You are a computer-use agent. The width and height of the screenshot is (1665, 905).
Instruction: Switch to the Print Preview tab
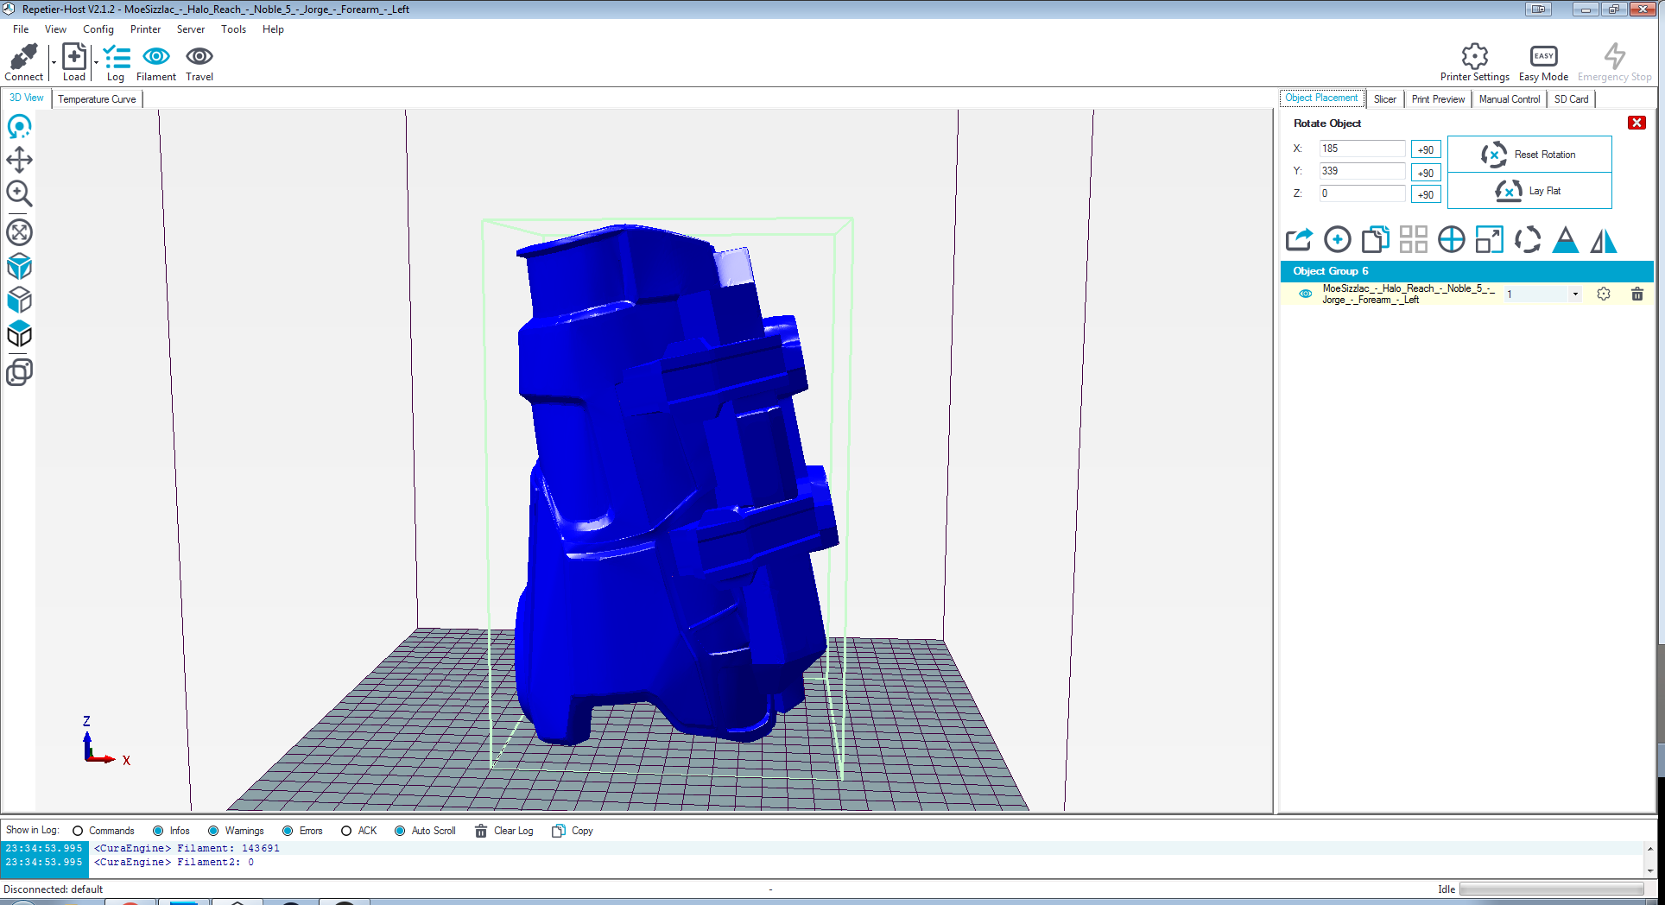[x=1438, y=99]
